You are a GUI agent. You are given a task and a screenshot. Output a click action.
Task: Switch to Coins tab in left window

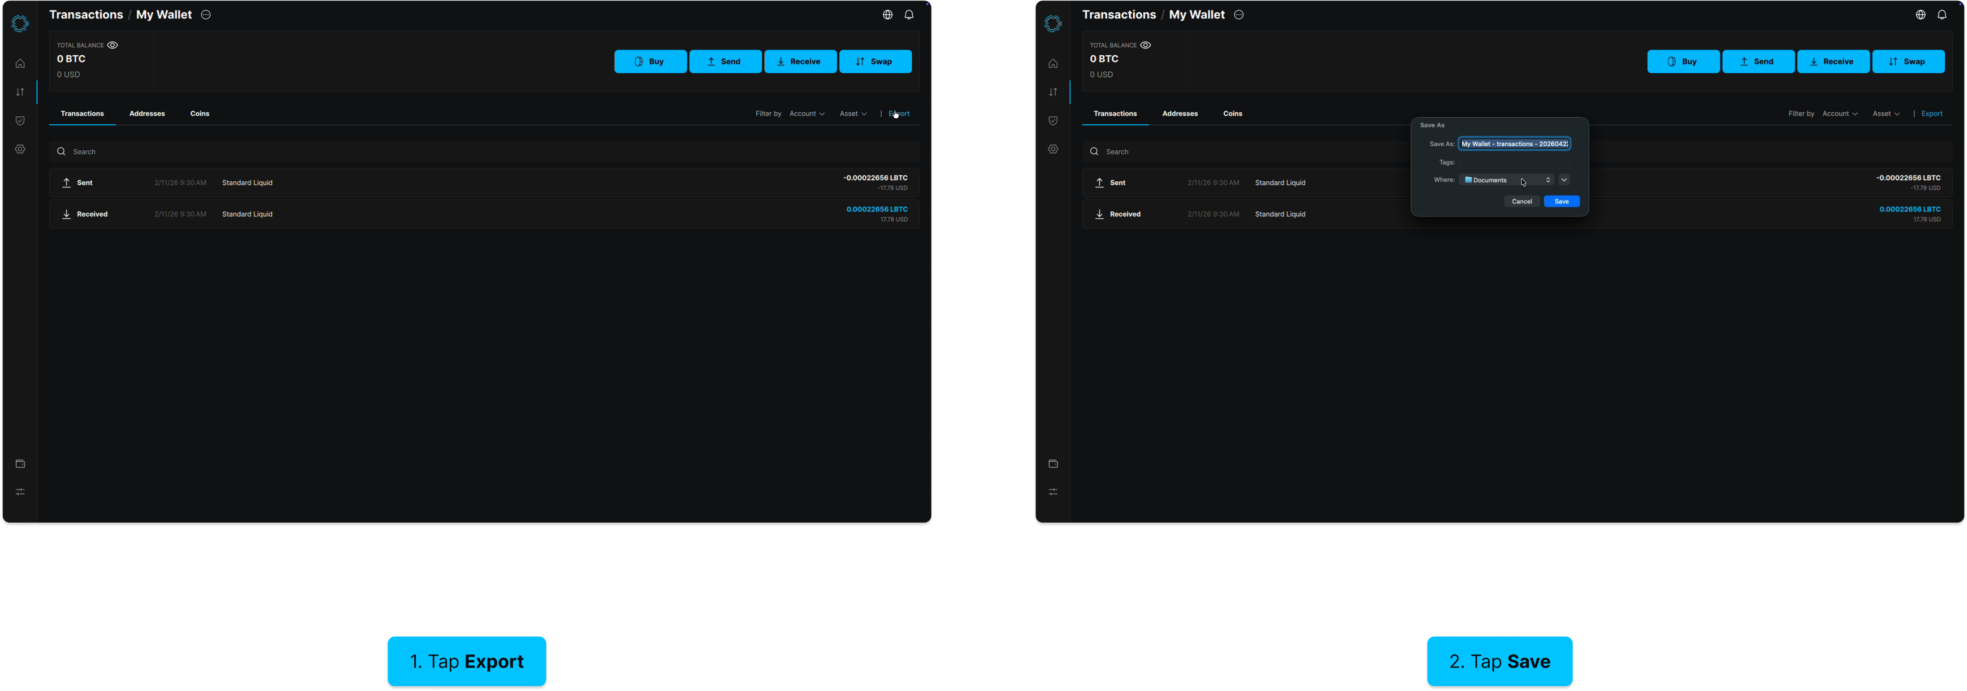(199, 114)
